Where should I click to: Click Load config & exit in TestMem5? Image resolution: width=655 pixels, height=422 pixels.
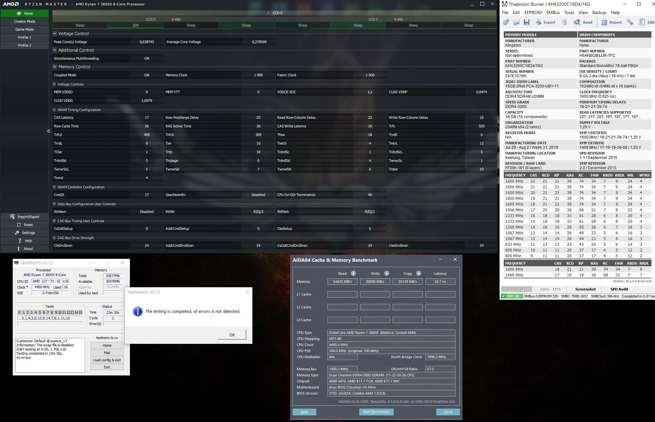click(107, 360)
